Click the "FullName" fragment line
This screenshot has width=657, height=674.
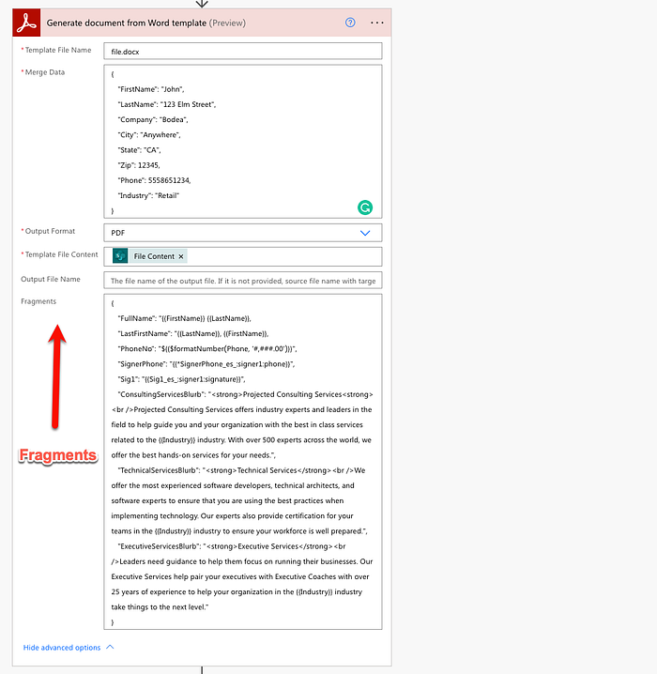click(x=184, y=318)
